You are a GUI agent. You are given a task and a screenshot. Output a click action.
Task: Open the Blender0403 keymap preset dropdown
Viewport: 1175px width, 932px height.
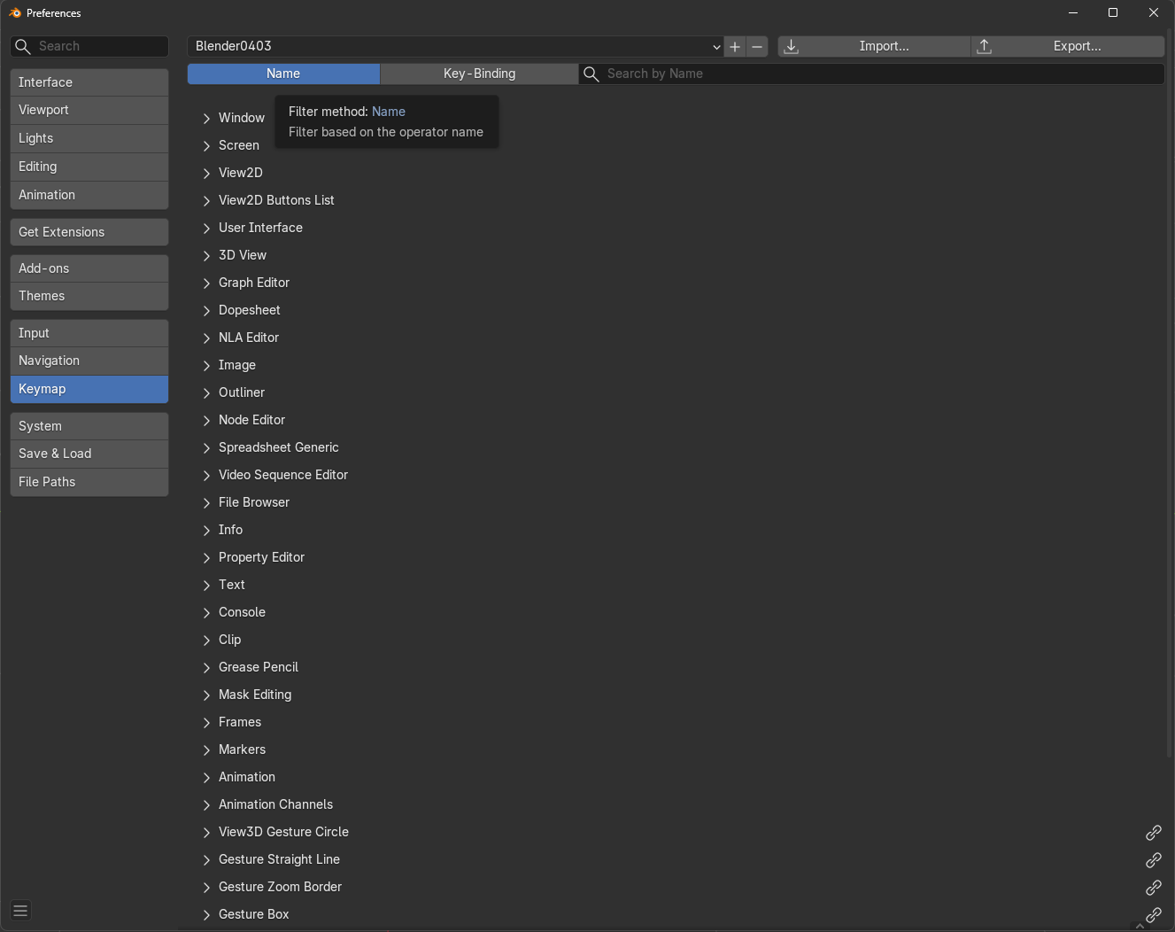(x=455, y=46)
